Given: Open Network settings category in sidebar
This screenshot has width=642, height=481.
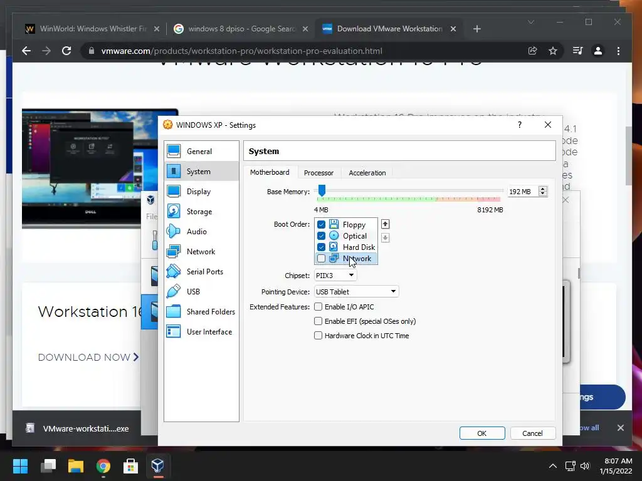Looking at the screenshot, I should [201, 252].
